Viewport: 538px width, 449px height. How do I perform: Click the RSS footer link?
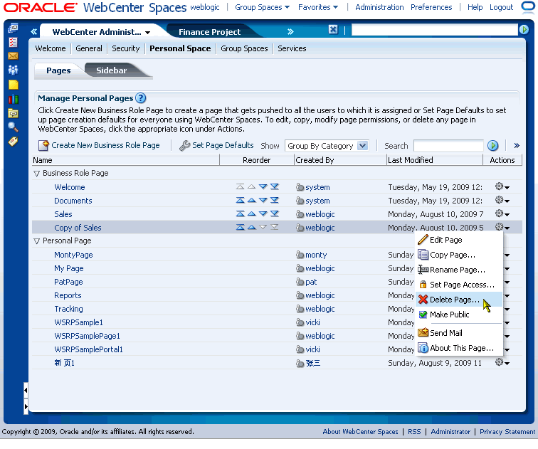click(x=414, y=432)
